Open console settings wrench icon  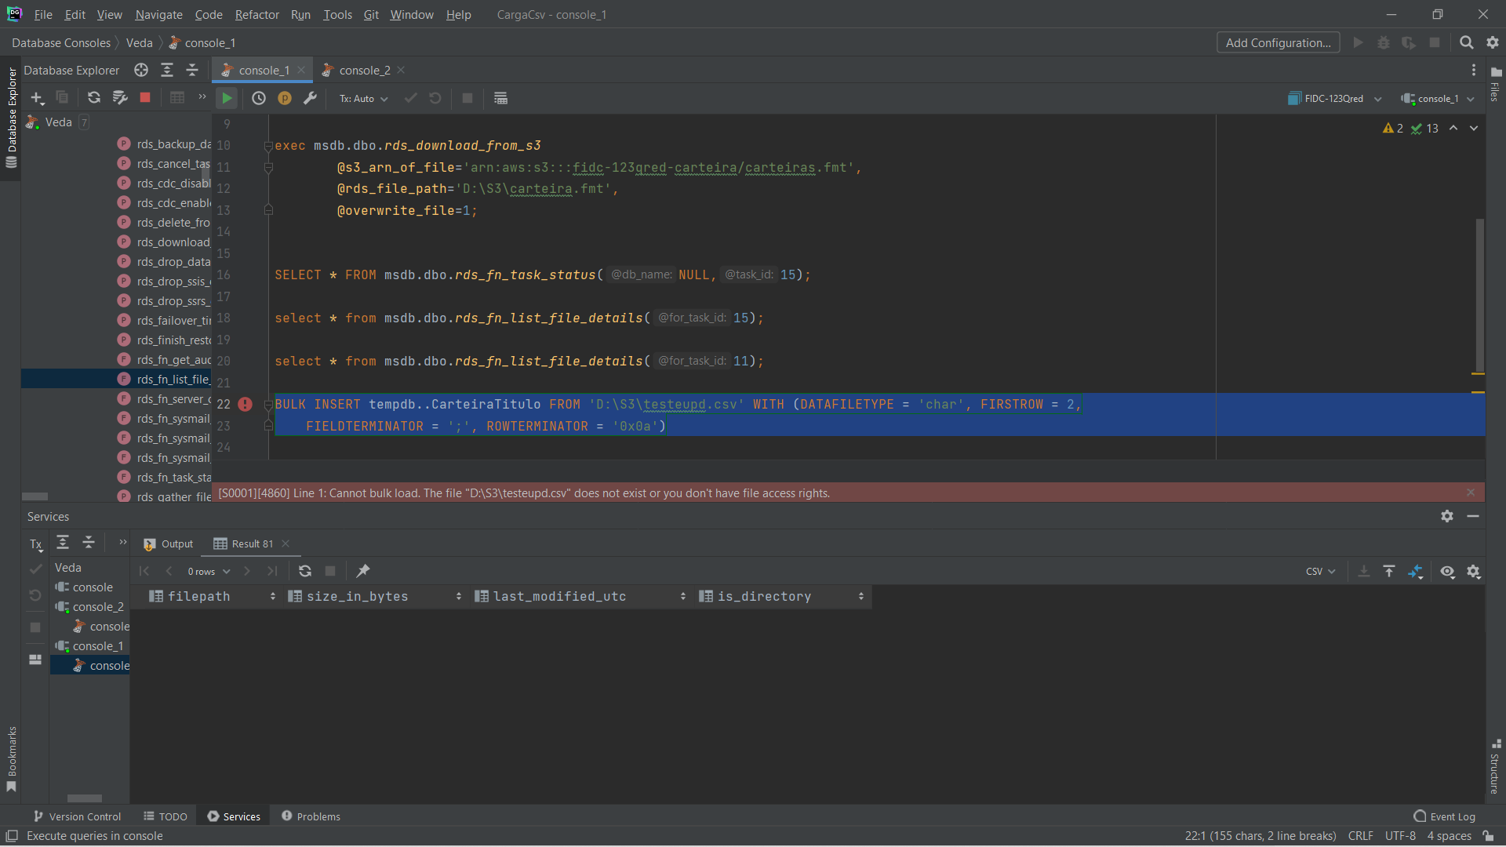[310, 98]
